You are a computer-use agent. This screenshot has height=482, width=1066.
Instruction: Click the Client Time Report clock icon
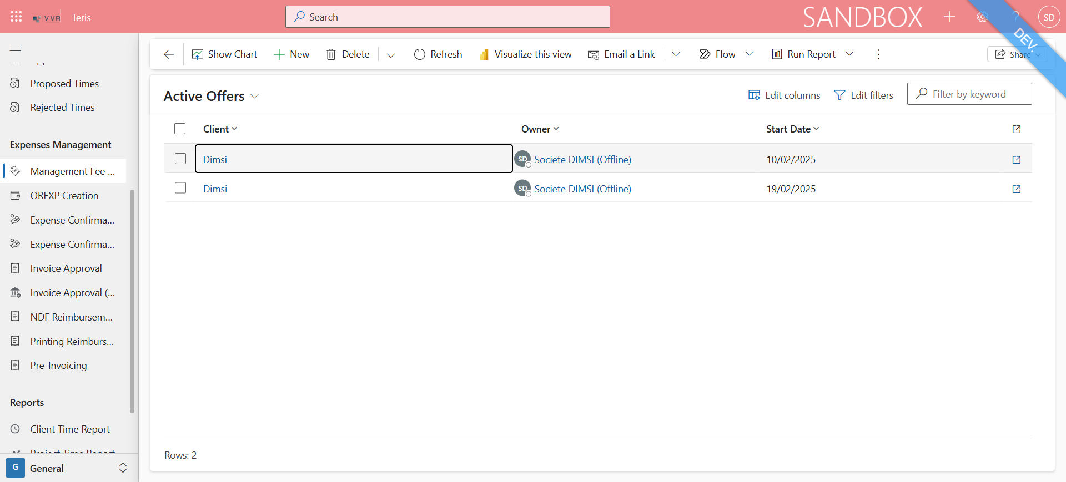coord(15,429)
